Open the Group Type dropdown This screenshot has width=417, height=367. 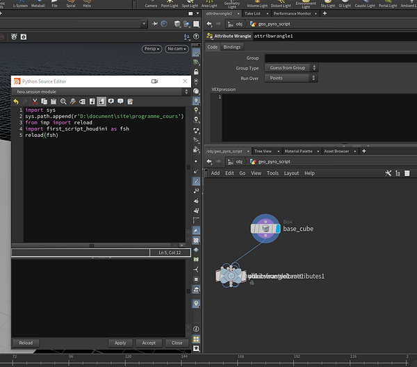[291, 68]
